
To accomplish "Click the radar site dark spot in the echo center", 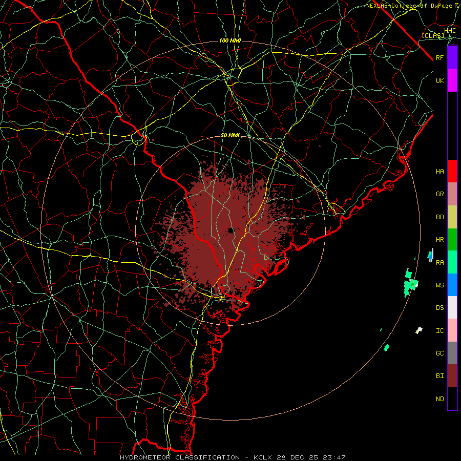I will (230, 230).
